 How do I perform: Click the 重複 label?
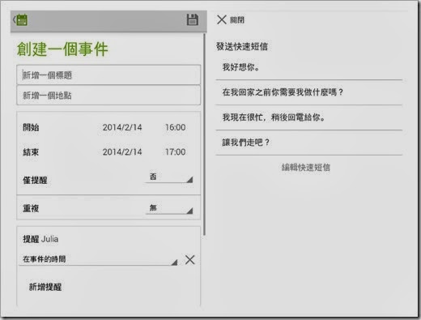[x=31, y=208]
